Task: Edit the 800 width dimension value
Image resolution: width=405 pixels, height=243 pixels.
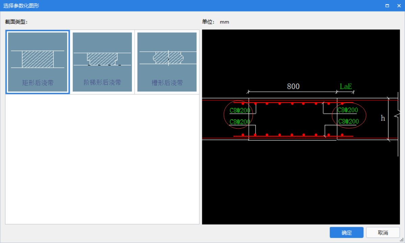Action: point(293,86)
